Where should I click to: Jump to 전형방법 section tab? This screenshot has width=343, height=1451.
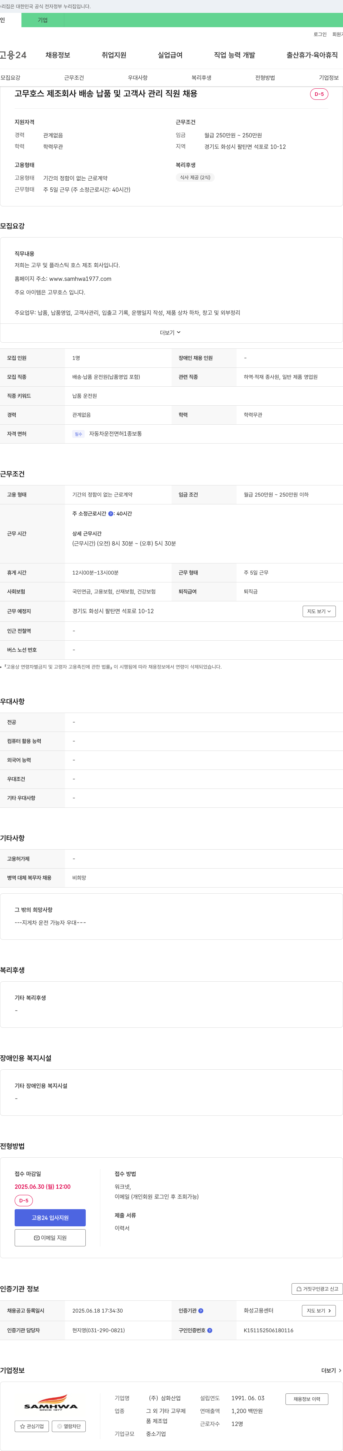tap(265, 78)
